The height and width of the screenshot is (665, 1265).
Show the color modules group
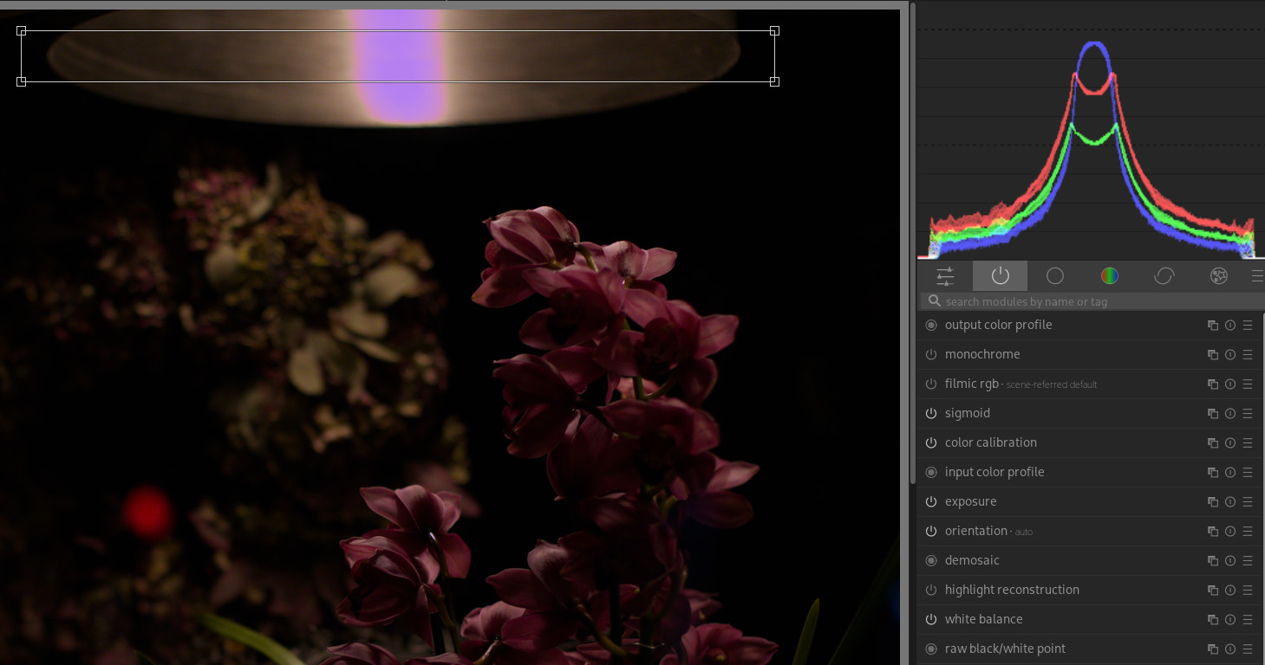pyautogui.click(x=1109, y=276)
